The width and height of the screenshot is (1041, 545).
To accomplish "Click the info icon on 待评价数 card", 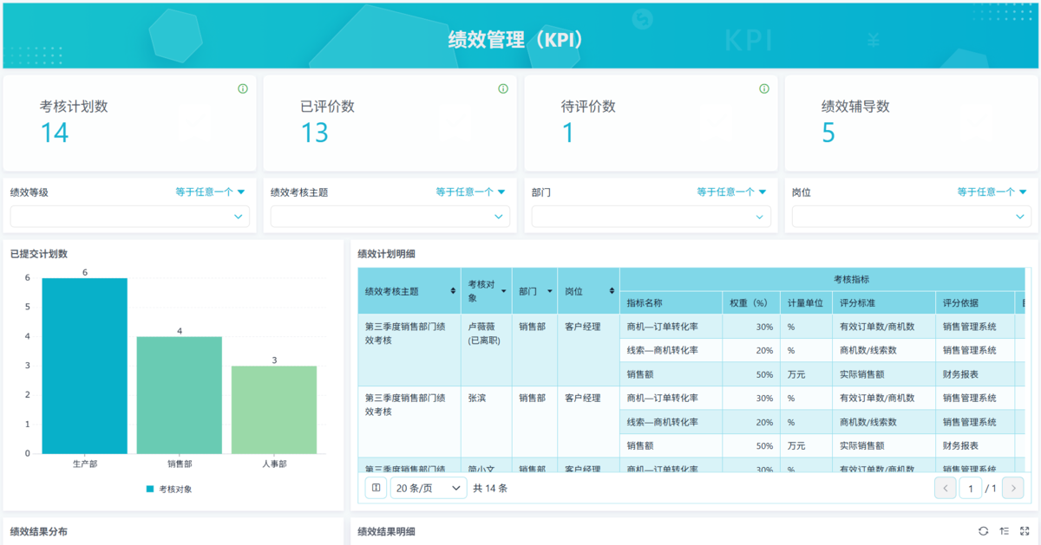I will click(764, 88).
